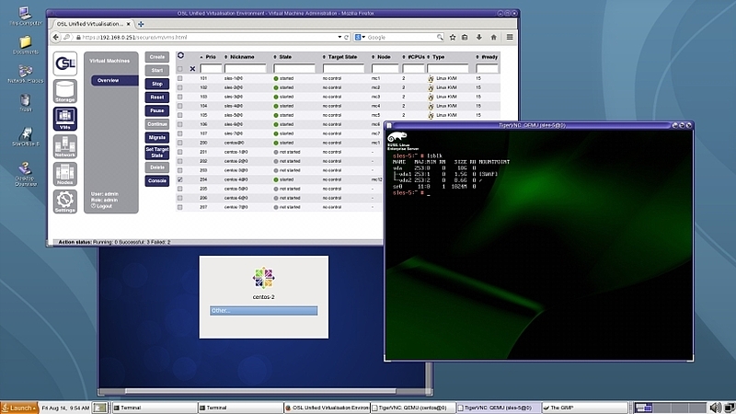
Task: Toggle the select-all checkbox in table header
Action: coord(180,69)
